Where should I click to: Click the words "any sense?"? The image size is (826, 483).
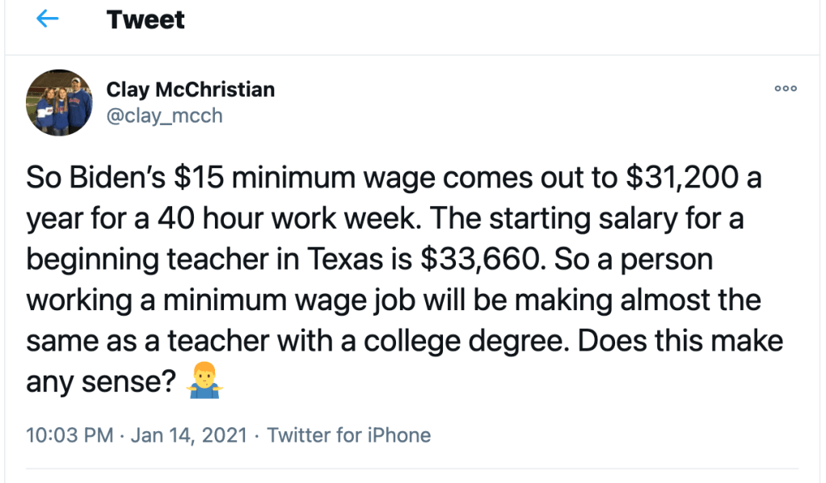click(x=102, y=381)
